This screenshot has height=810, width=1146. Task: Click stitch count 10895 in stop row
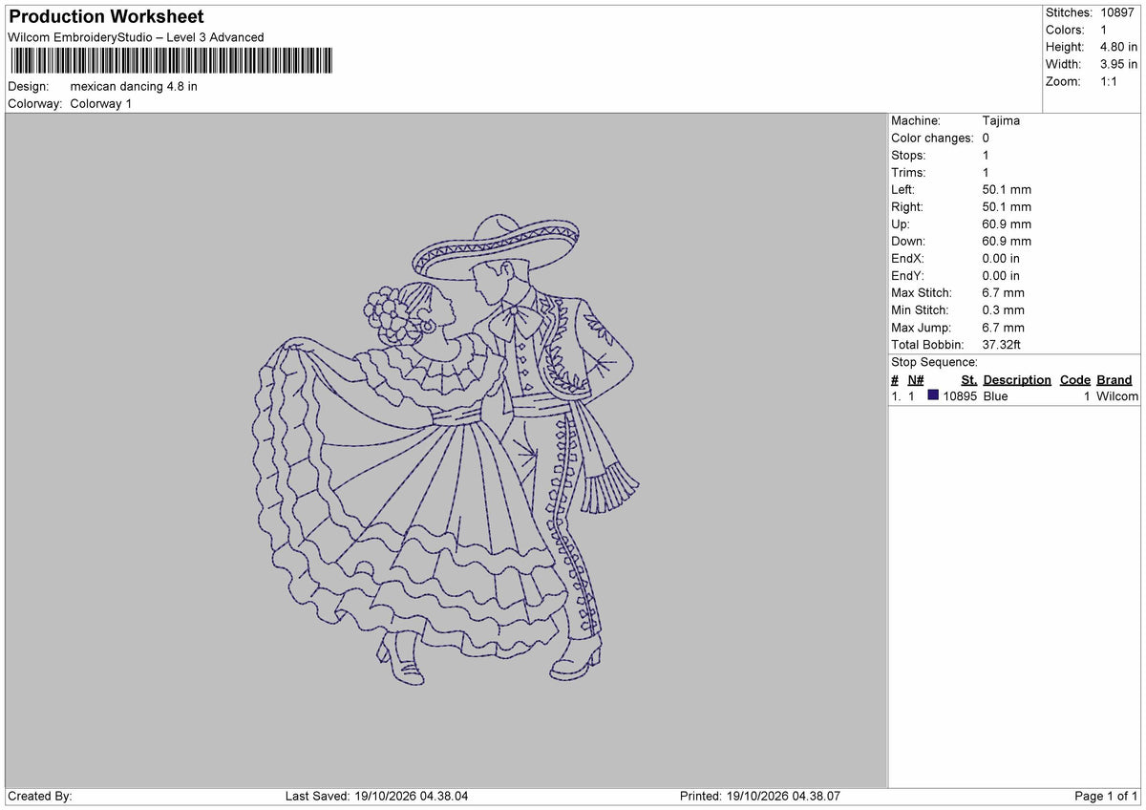click(x=960, y=396)
